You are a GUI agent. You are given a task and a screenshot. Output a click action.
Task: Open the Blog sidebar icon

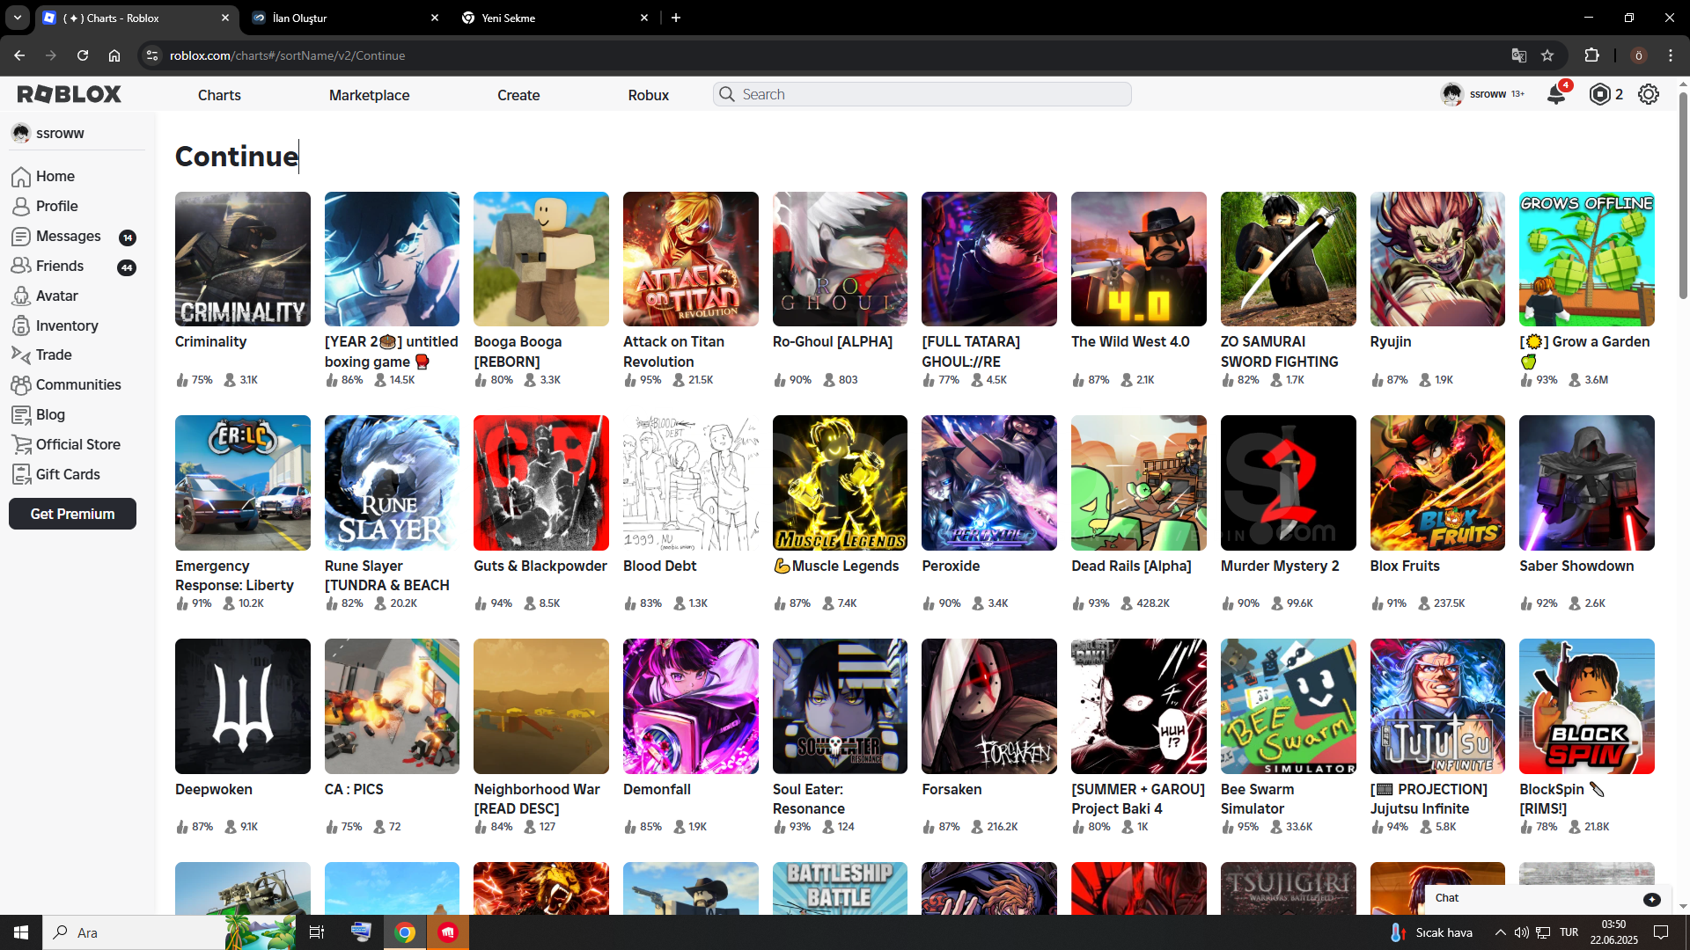(x=21, y=415)
